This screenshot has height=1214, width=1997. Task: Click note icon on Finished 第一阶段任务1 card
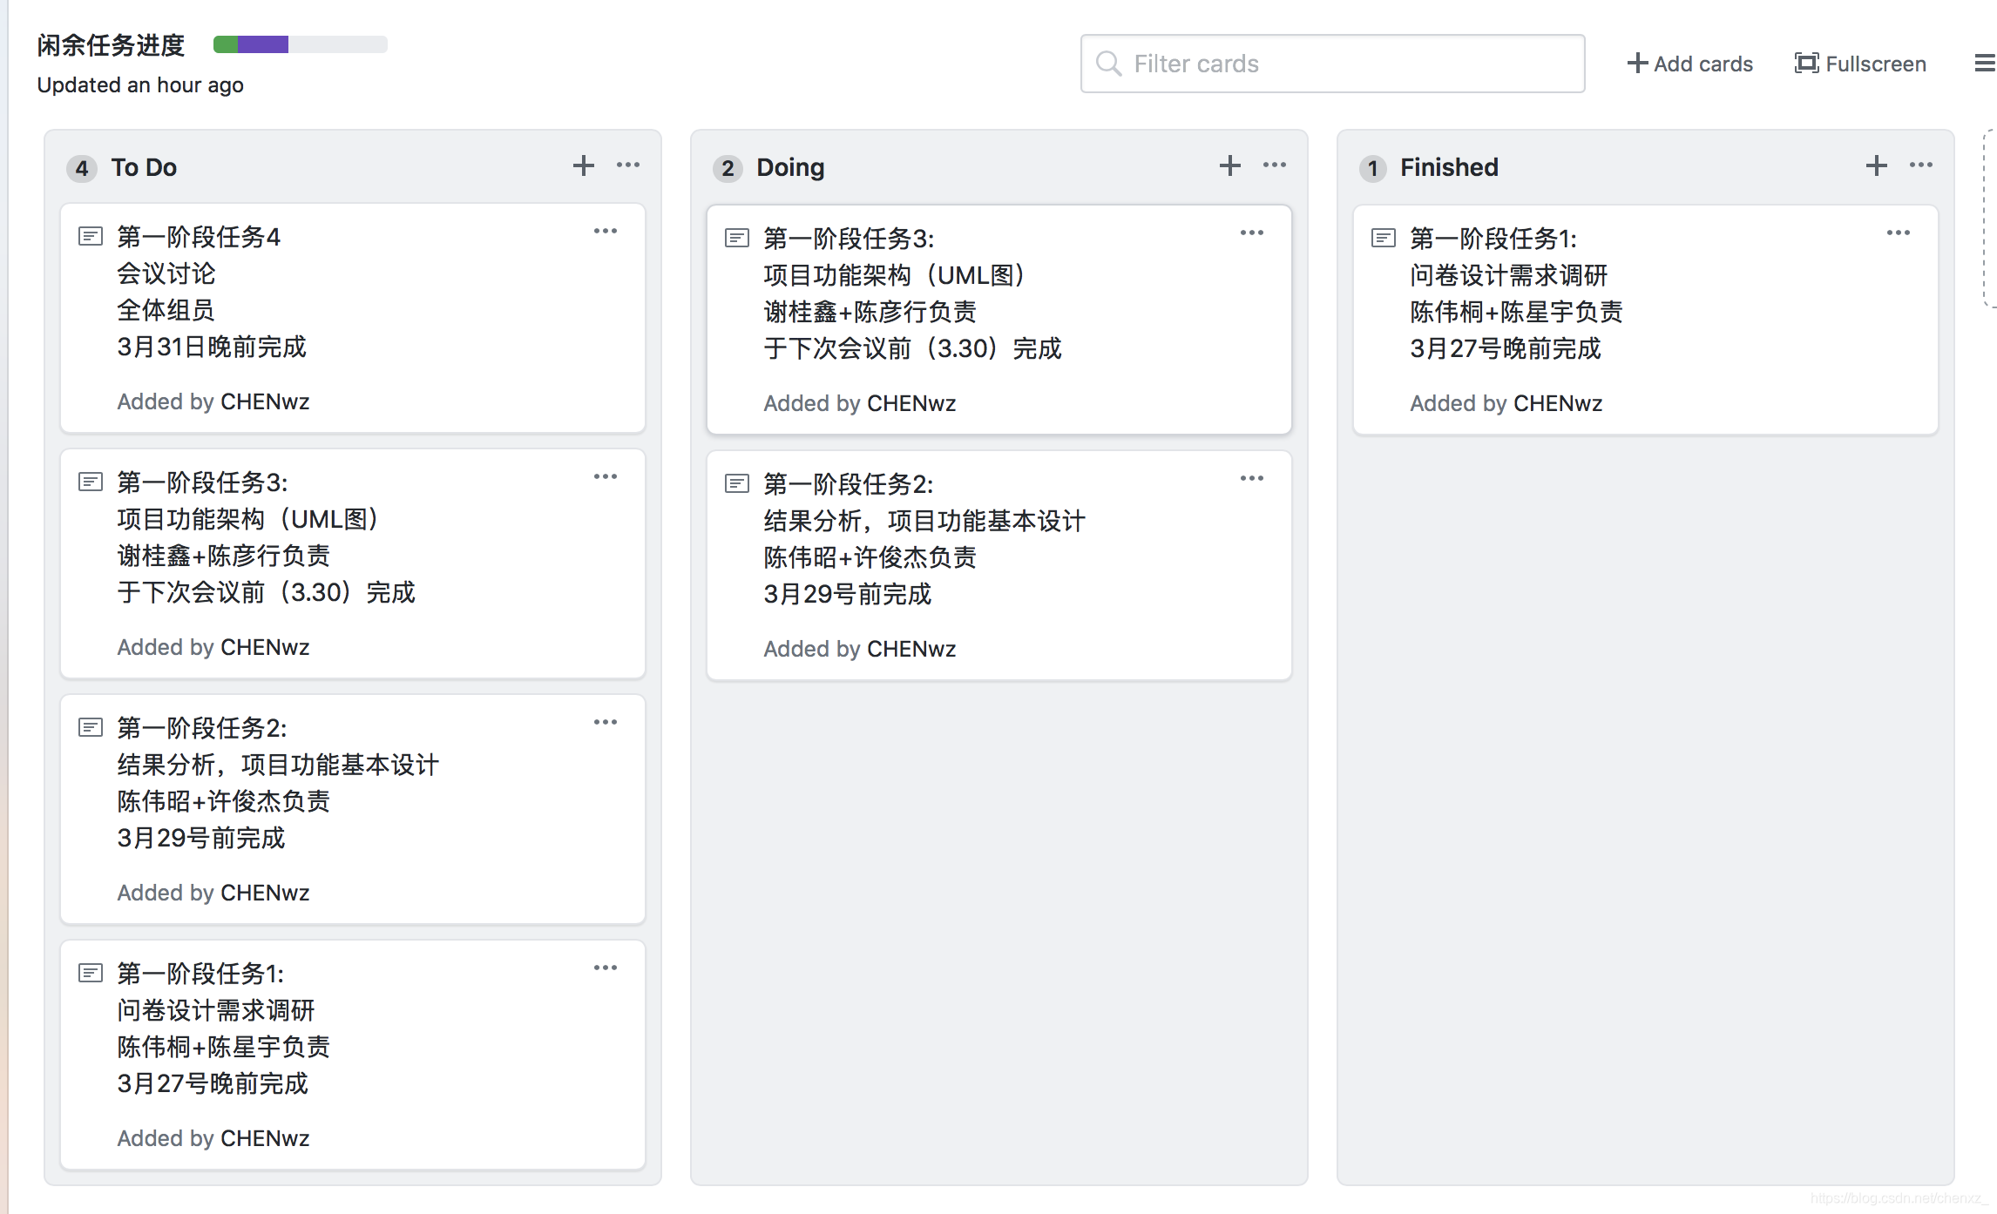coord(1384,238)
